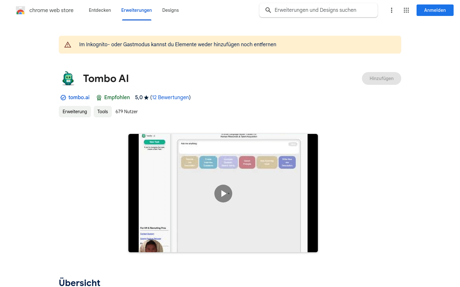460x287 pixels.
Task: Open the 12 Bewertungen reviews link
Action: click(x=171, y=98)
